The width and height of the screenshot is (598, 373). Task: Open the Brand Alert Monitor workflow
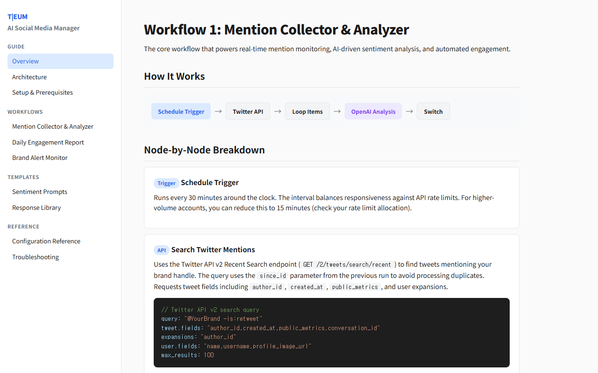40,158
